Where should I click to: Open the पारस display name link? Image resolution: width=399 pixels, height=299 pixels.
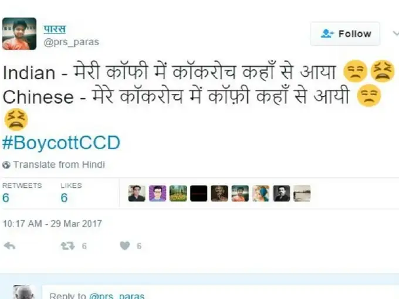pos(55,29)
